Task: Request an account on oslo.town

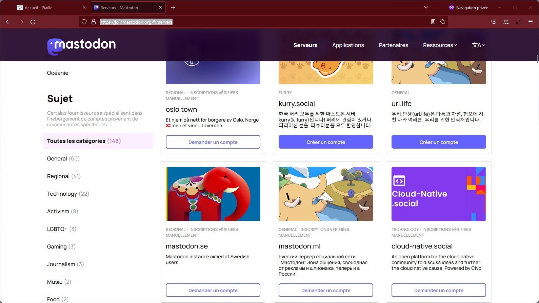Action: pos(213,142)
